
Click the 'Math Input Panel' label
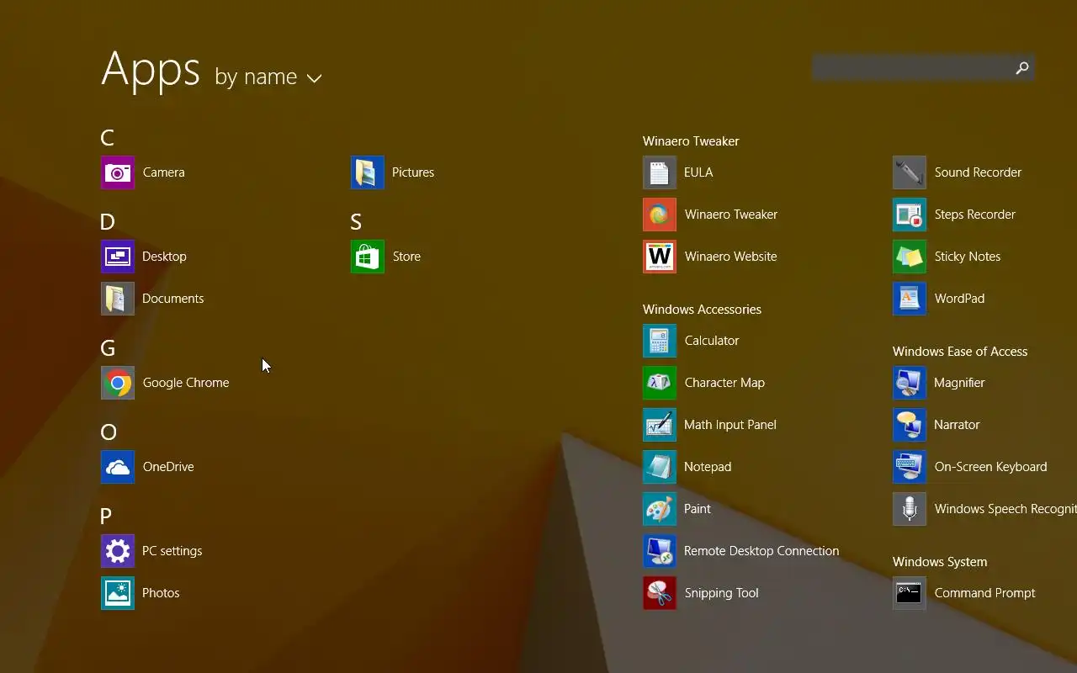730,425
